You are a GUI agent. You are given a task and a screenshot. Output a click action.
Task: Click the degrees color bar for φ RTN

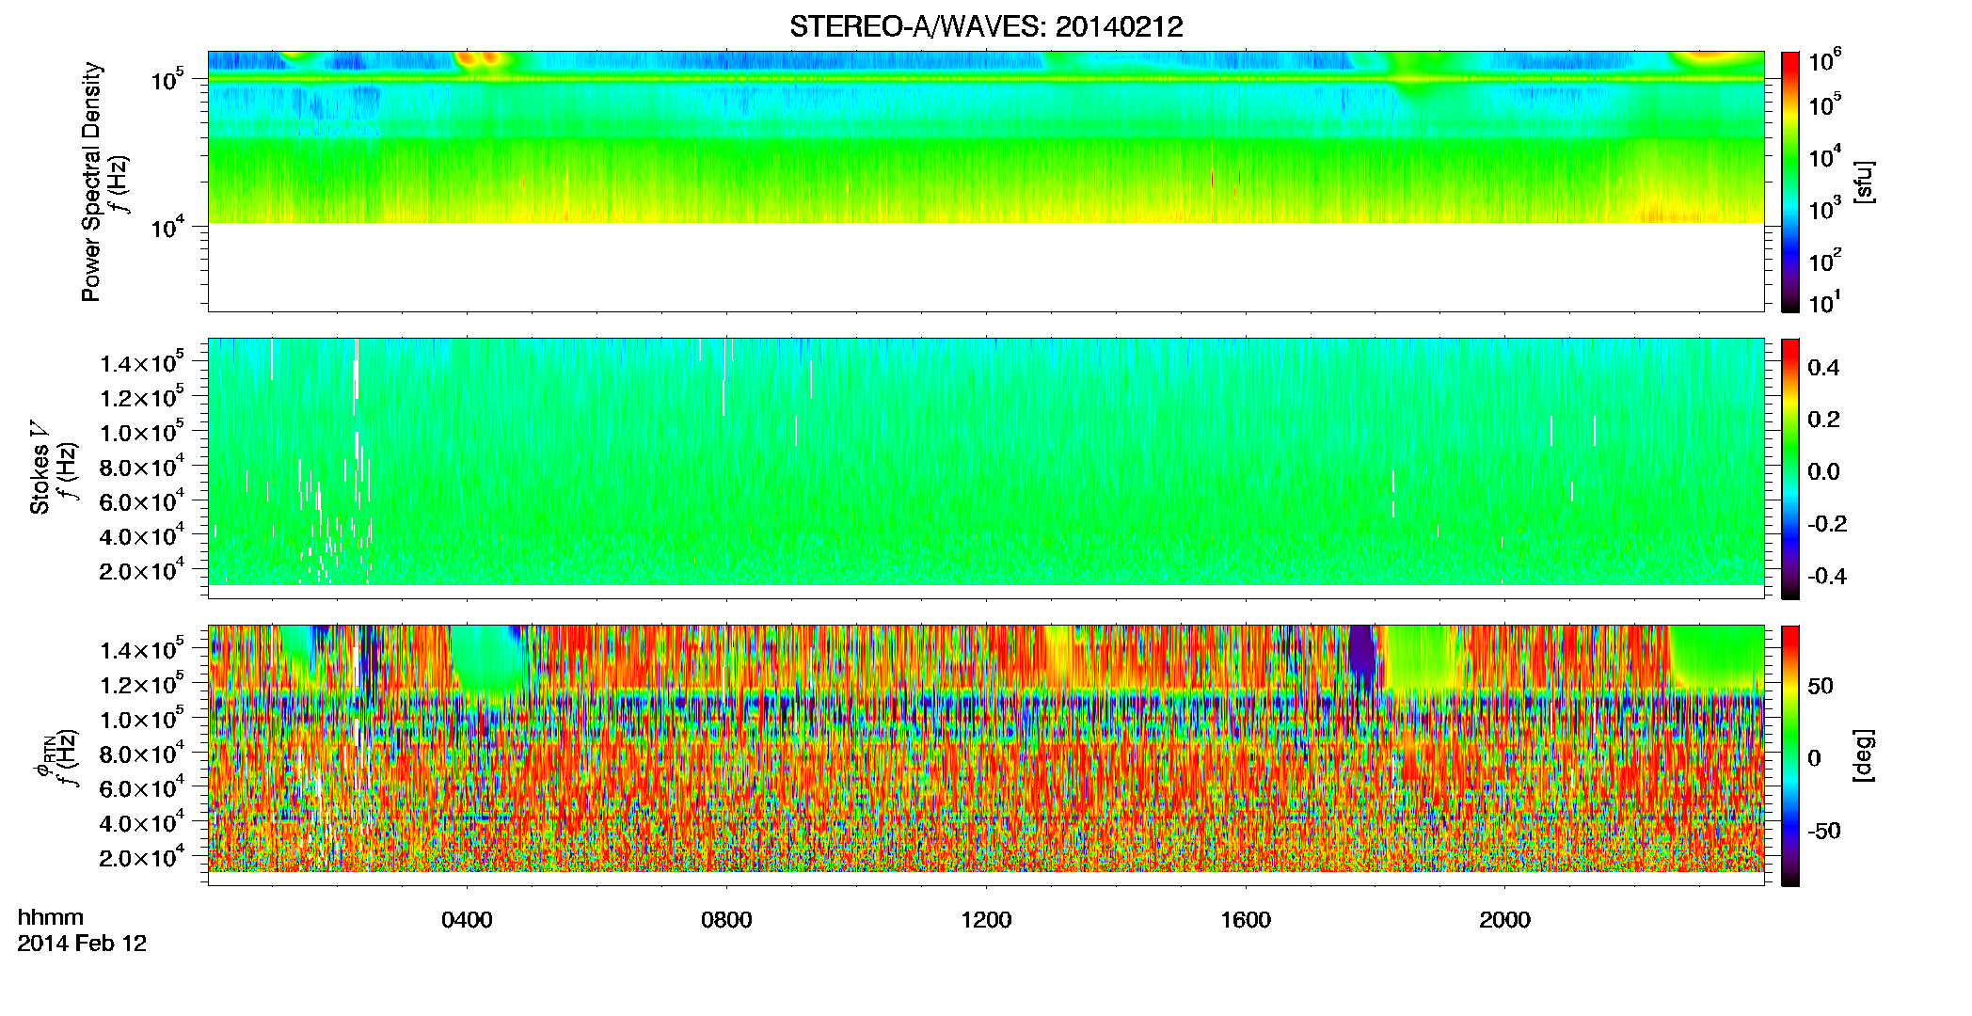coord(1790,755)
